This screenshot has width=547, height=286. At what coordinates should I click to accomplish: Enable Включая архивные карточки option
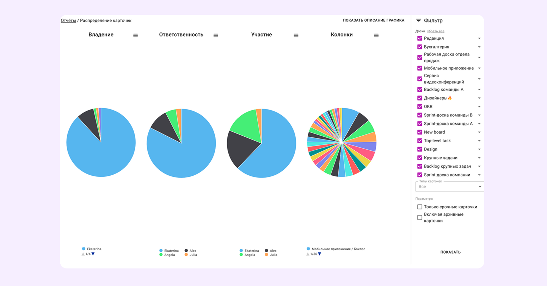419,217
